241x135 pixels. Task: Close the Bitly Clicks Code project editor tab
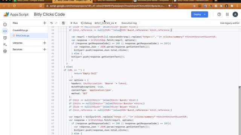point(90,1)
